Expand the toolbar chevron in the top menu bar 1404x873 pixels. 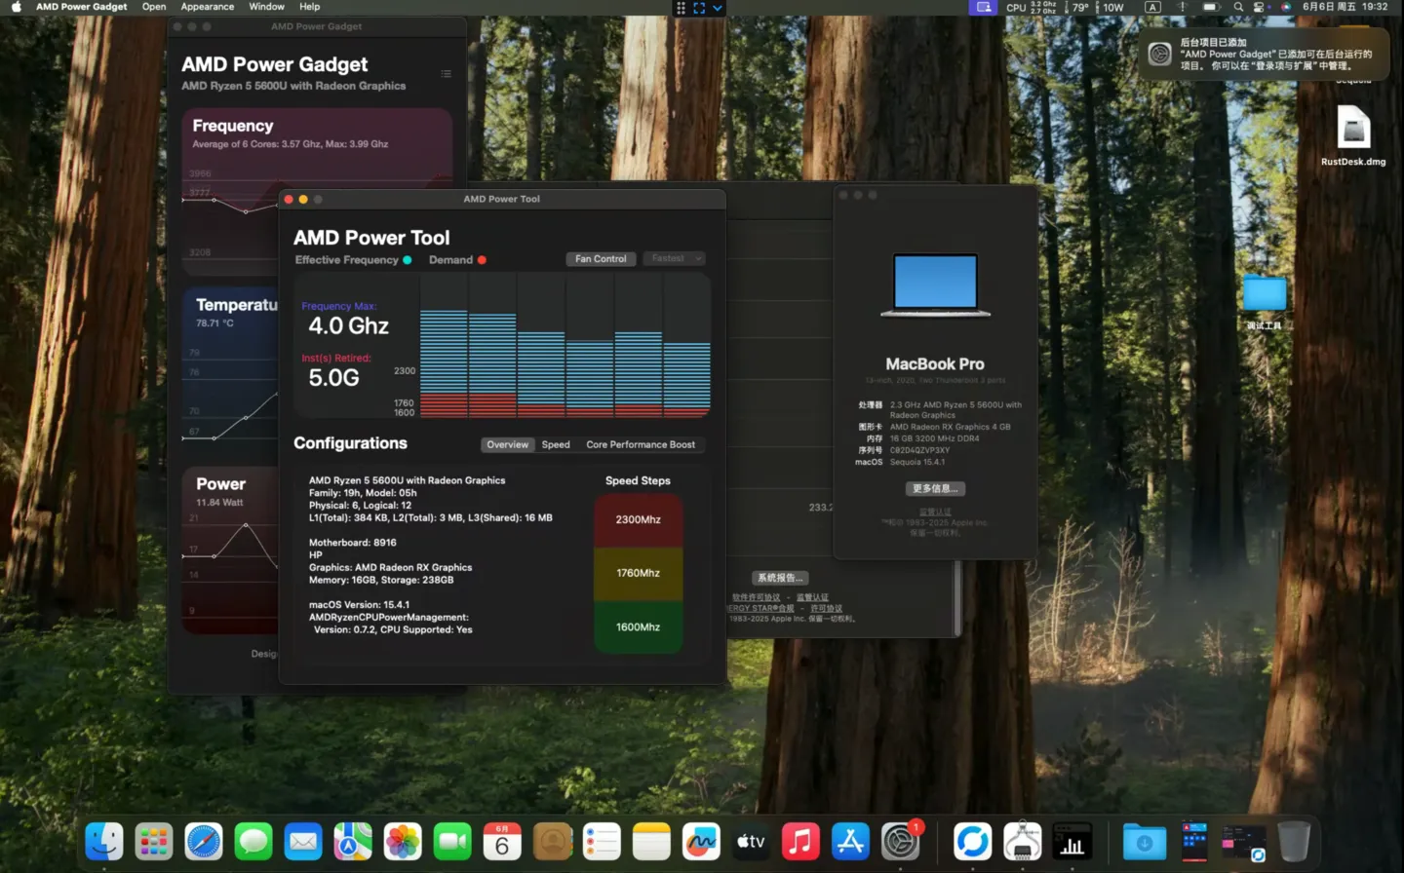pyautogui.click(x=718, y=8)
